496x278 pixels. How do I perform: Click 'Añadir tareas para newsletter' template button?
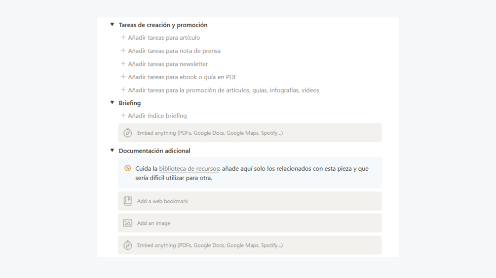168,64
